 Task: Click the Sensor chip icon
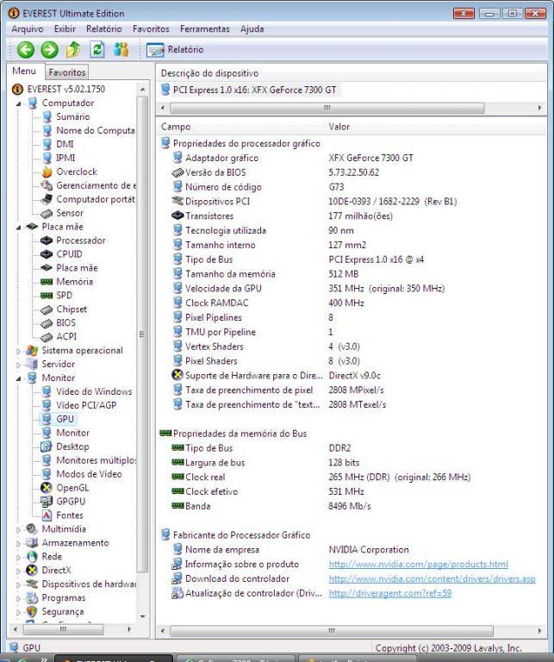point(47,213)
